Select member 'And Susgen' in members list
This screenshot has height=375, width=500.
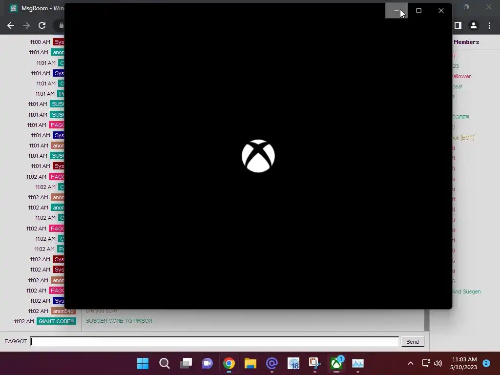tap(466, 292)
